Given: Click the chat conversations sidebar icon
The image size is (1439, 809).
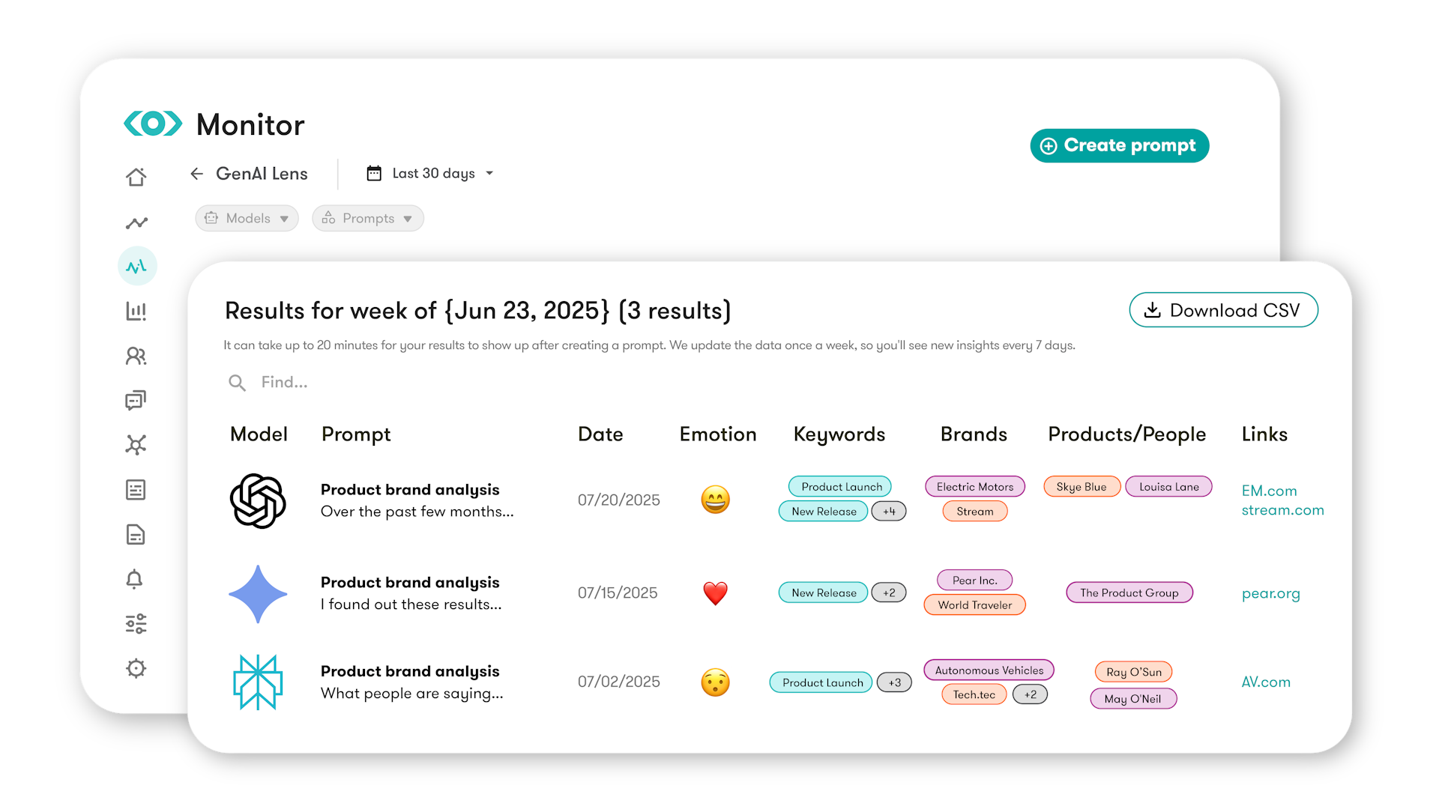Looking at the screenshot, I should (136, 400).
